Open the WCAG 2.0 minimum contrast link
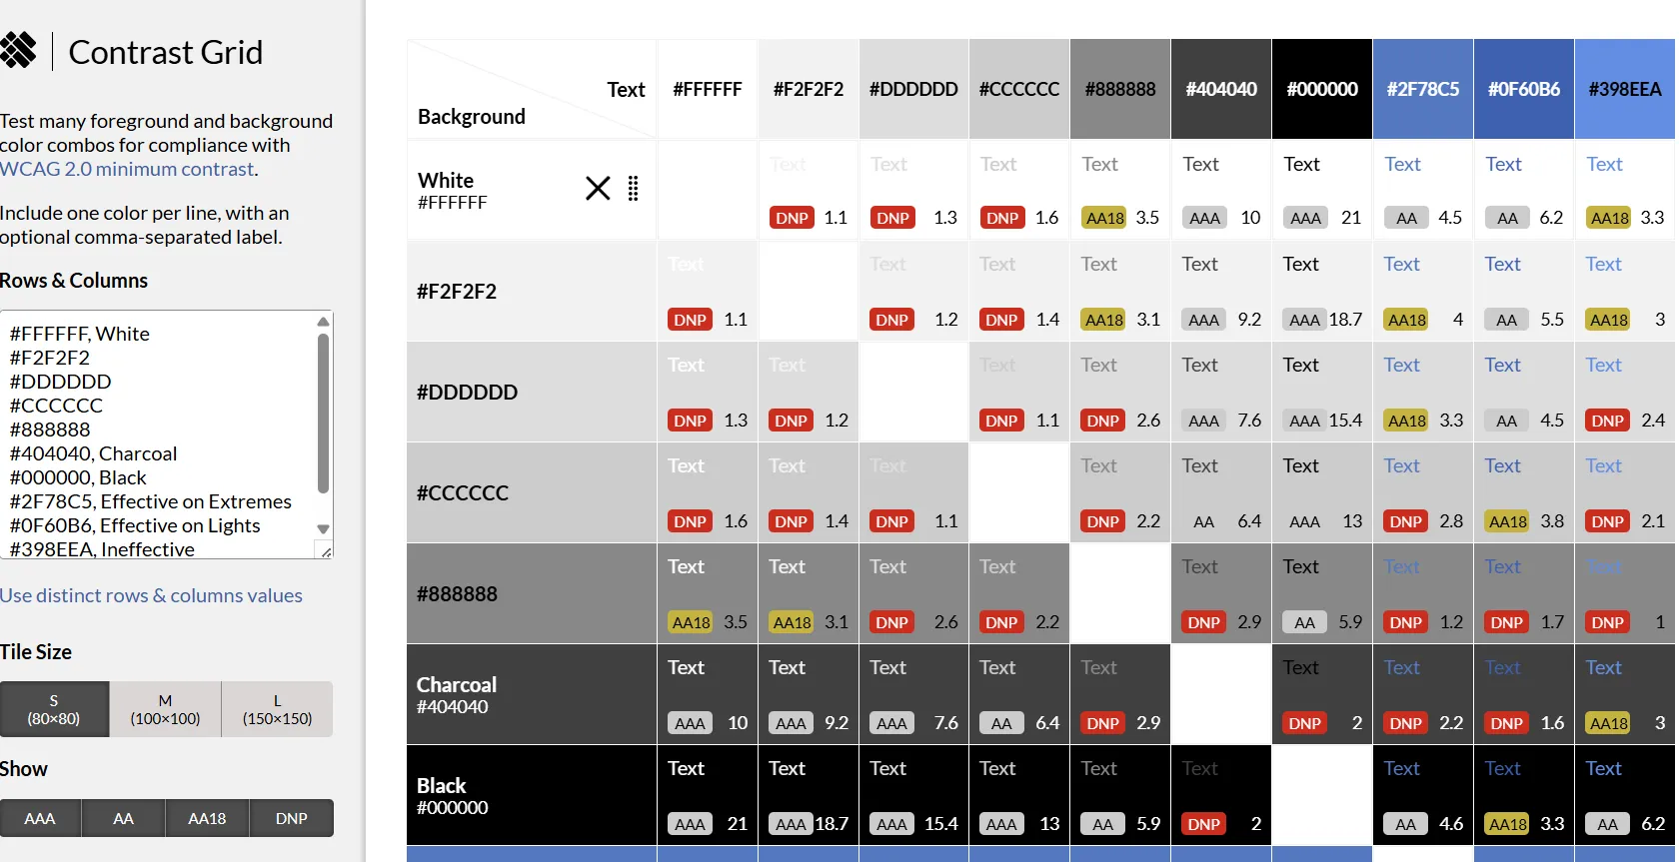Viewport: 1679px width, 862px height. click(x=127, y=169)
